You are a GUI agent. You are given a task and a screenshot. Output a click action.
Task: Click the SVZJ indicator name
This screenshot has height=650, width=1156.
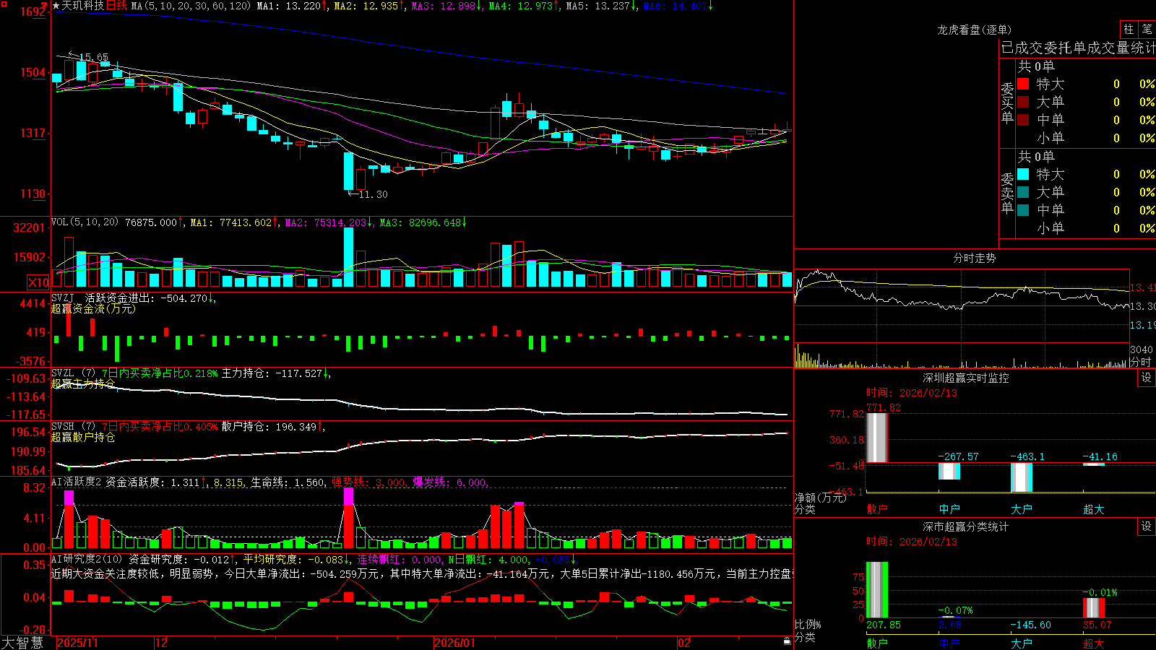tap(63, 298)
